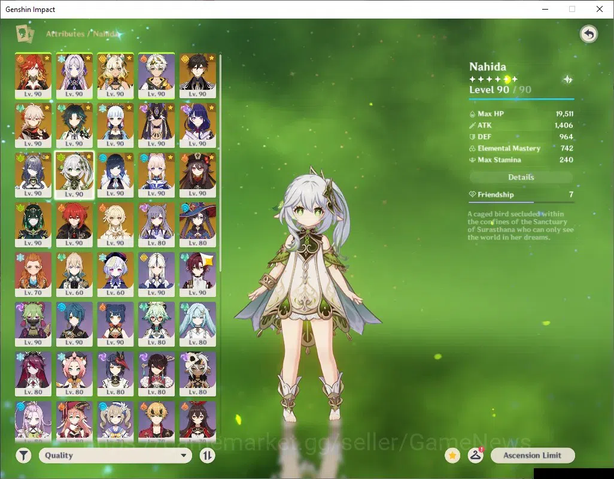The image size is (614, 479).
Task: Select Yelan's portrait
Action: click(115, 175)
